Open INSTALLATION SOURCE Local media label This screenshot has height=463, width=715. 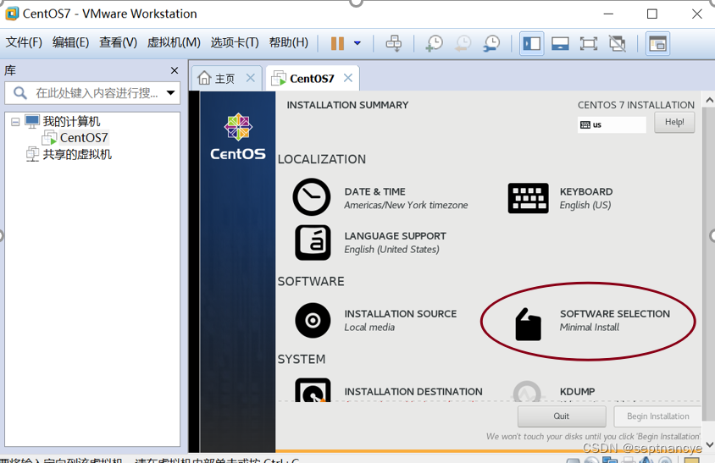(401, 320)
